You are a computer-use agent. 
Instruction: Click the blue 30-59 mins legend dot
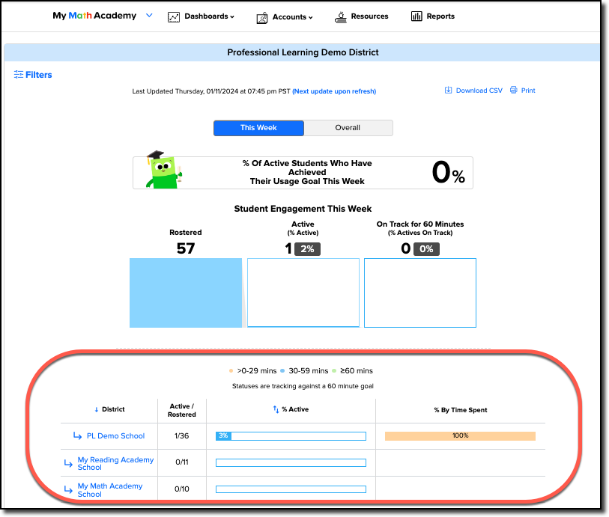pyautogui.click(x=282, y=371)
